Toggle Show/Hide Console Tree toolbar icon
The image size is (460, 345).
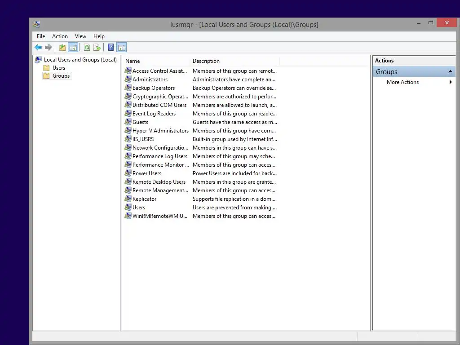point(73,47)
